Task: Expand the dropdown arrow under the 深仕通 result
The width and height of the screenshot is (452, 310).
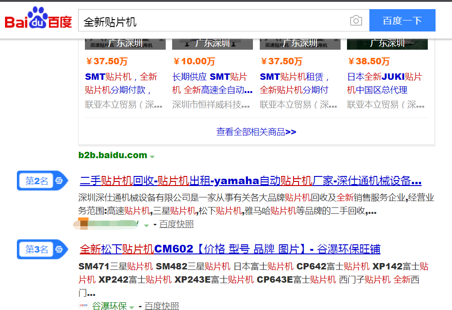Action: coord(146,225)
